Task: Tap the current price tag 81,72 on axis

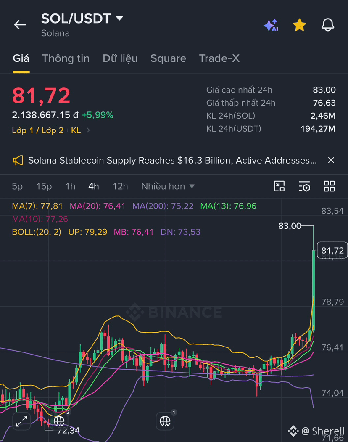Action: click(332, 250)
